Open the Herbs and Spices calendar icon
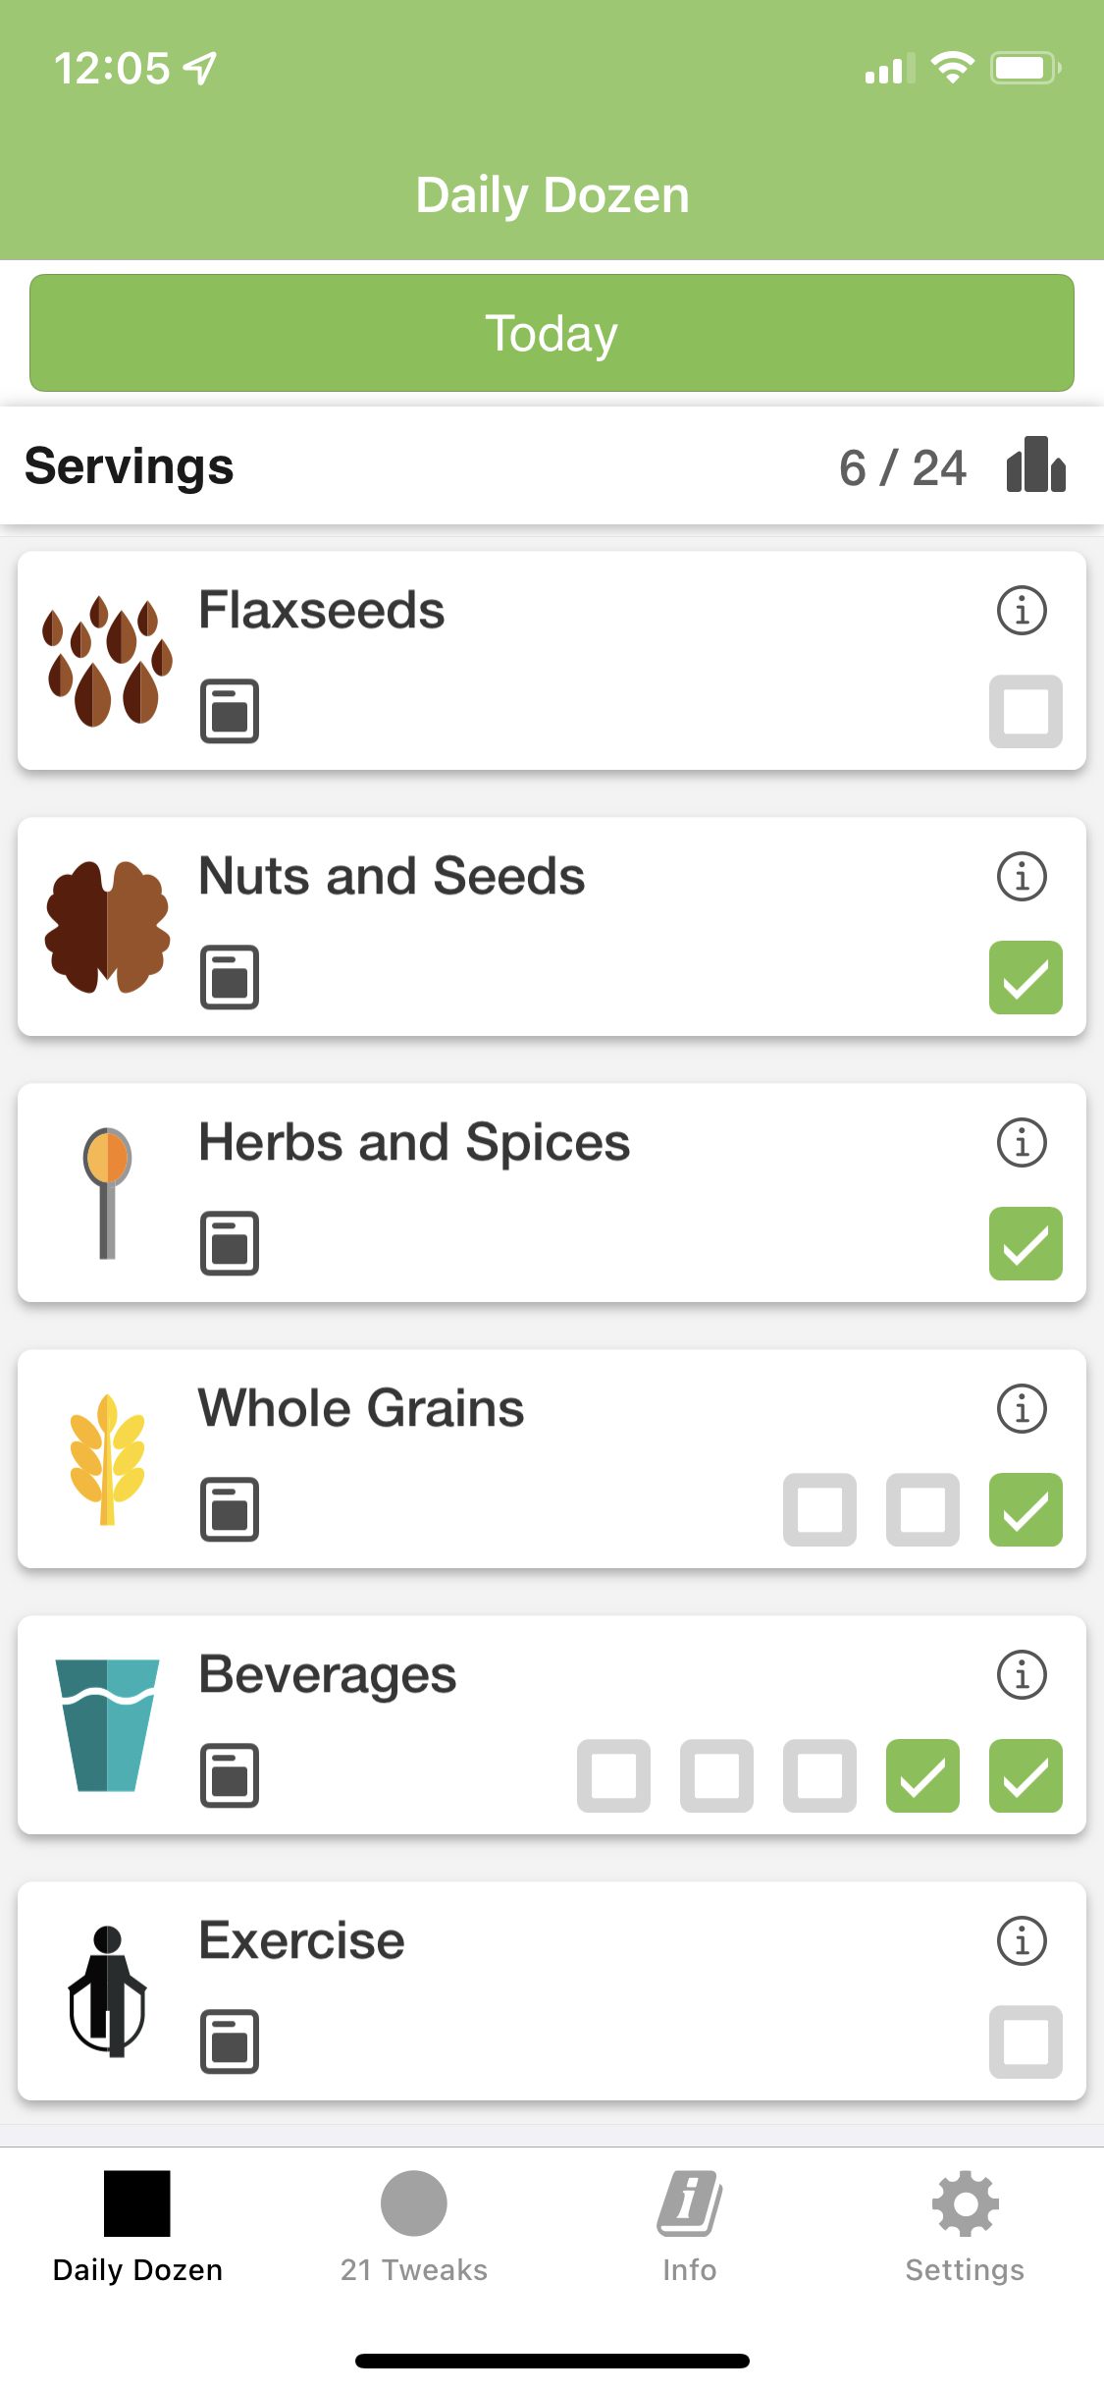The image size is (1104, 2392). coord(230,1243)
